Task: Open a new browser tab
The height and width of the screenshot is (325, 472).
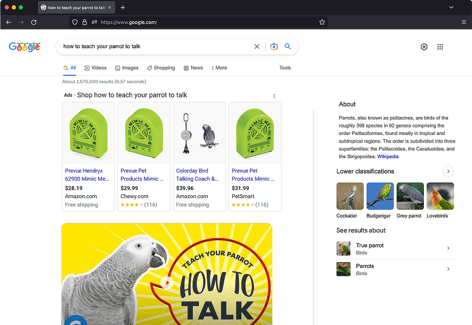Action: (123, 8)
